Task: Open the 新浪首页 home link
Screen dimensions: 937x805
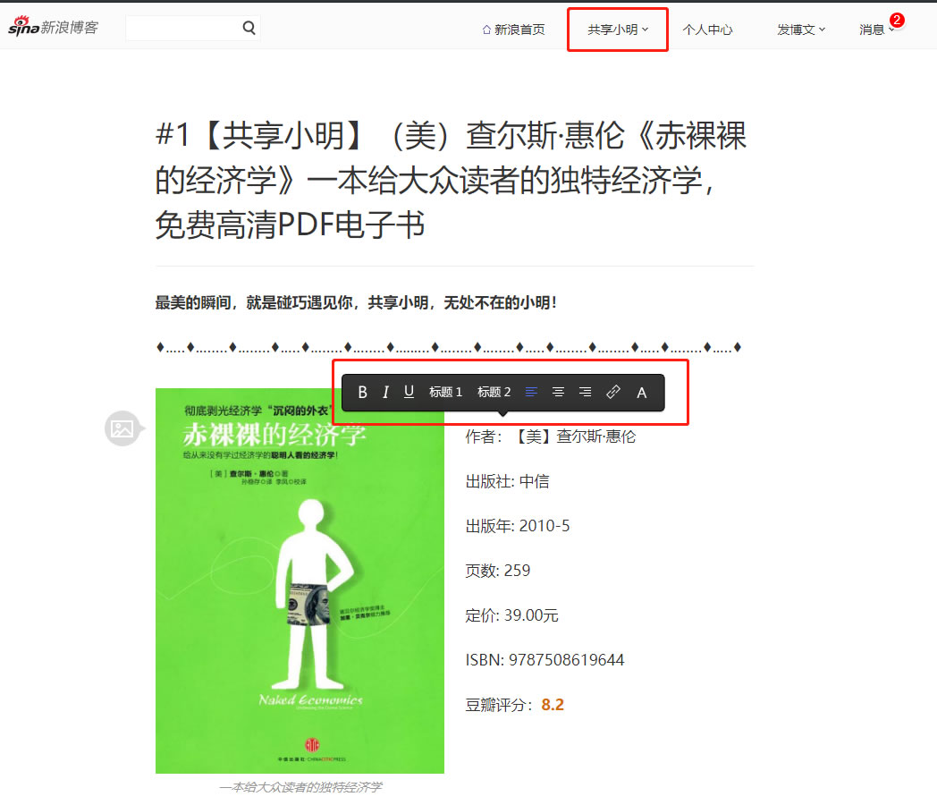Action: coord(514,30)
